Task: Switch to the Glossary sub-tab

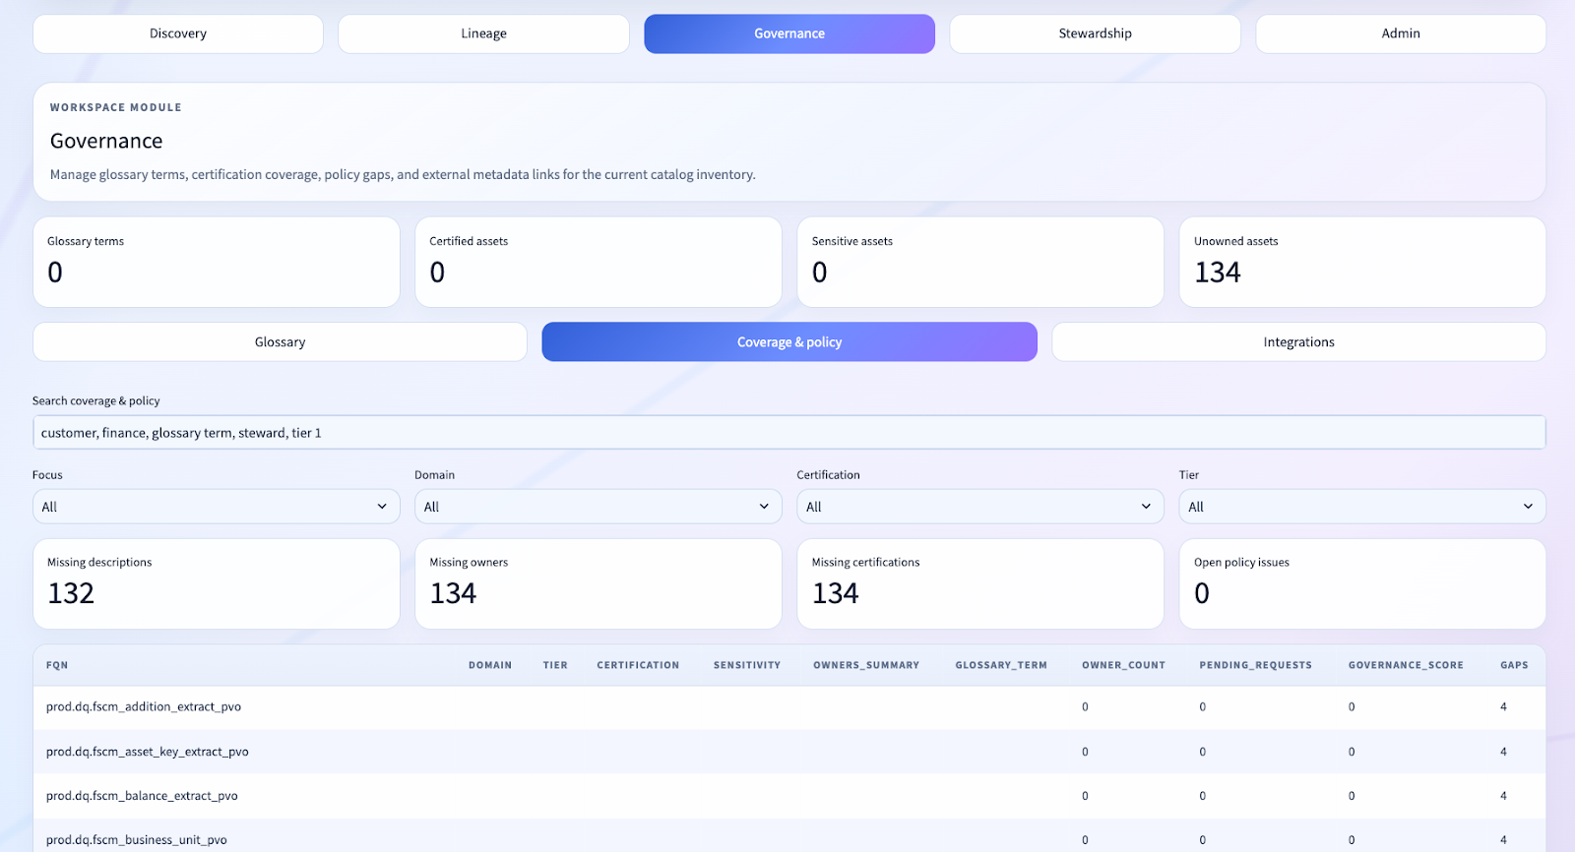Action: 280,342
